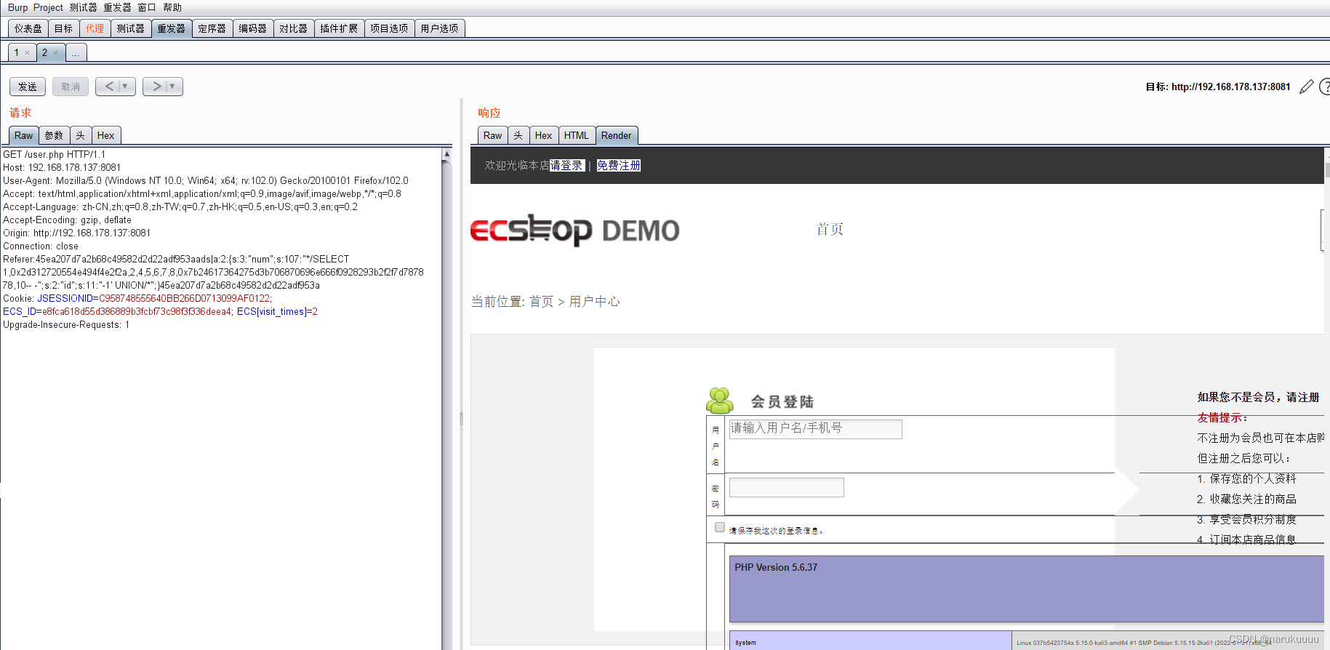Click the PHP Version 5.6.37 heading

pos(776,567)
